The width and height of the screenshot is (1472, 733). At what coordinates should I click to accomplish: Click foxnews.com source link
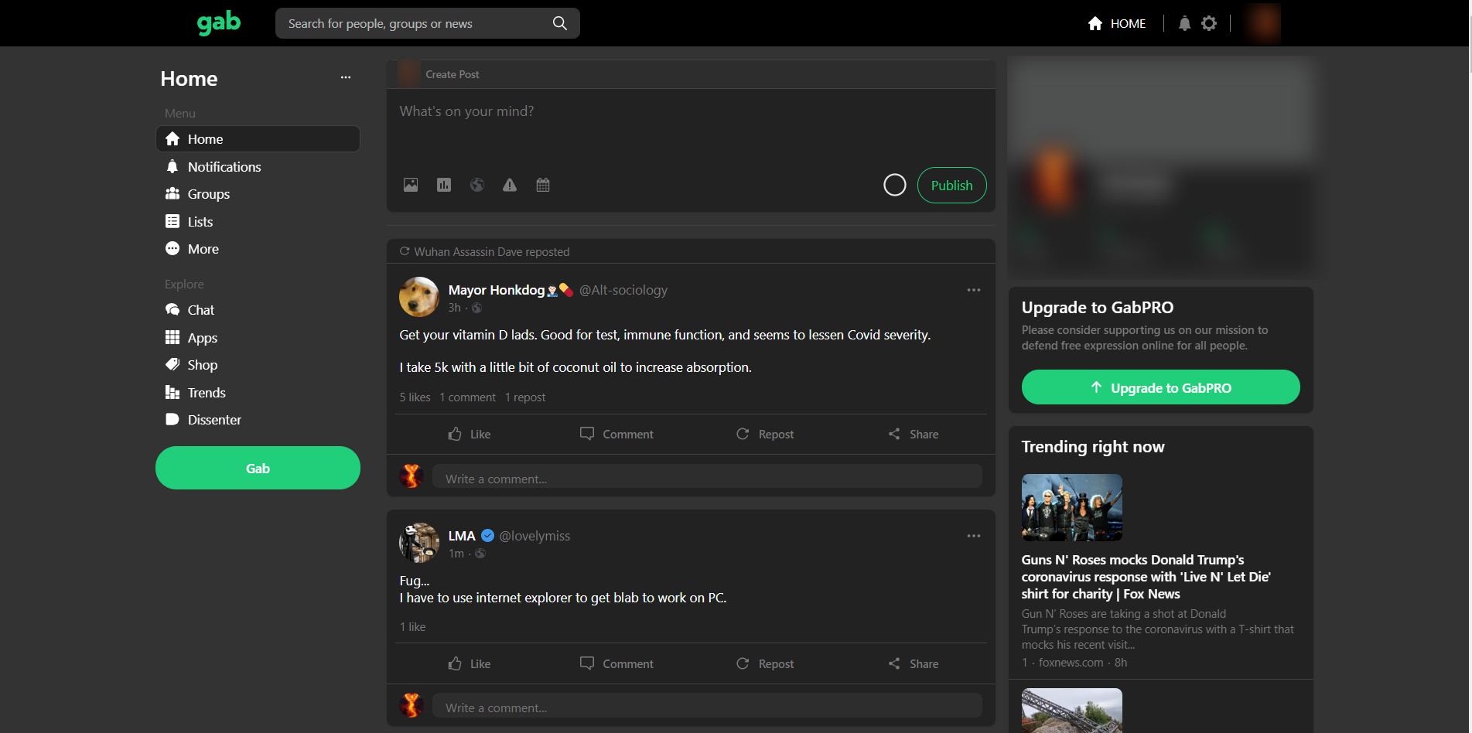(1071, 663)
